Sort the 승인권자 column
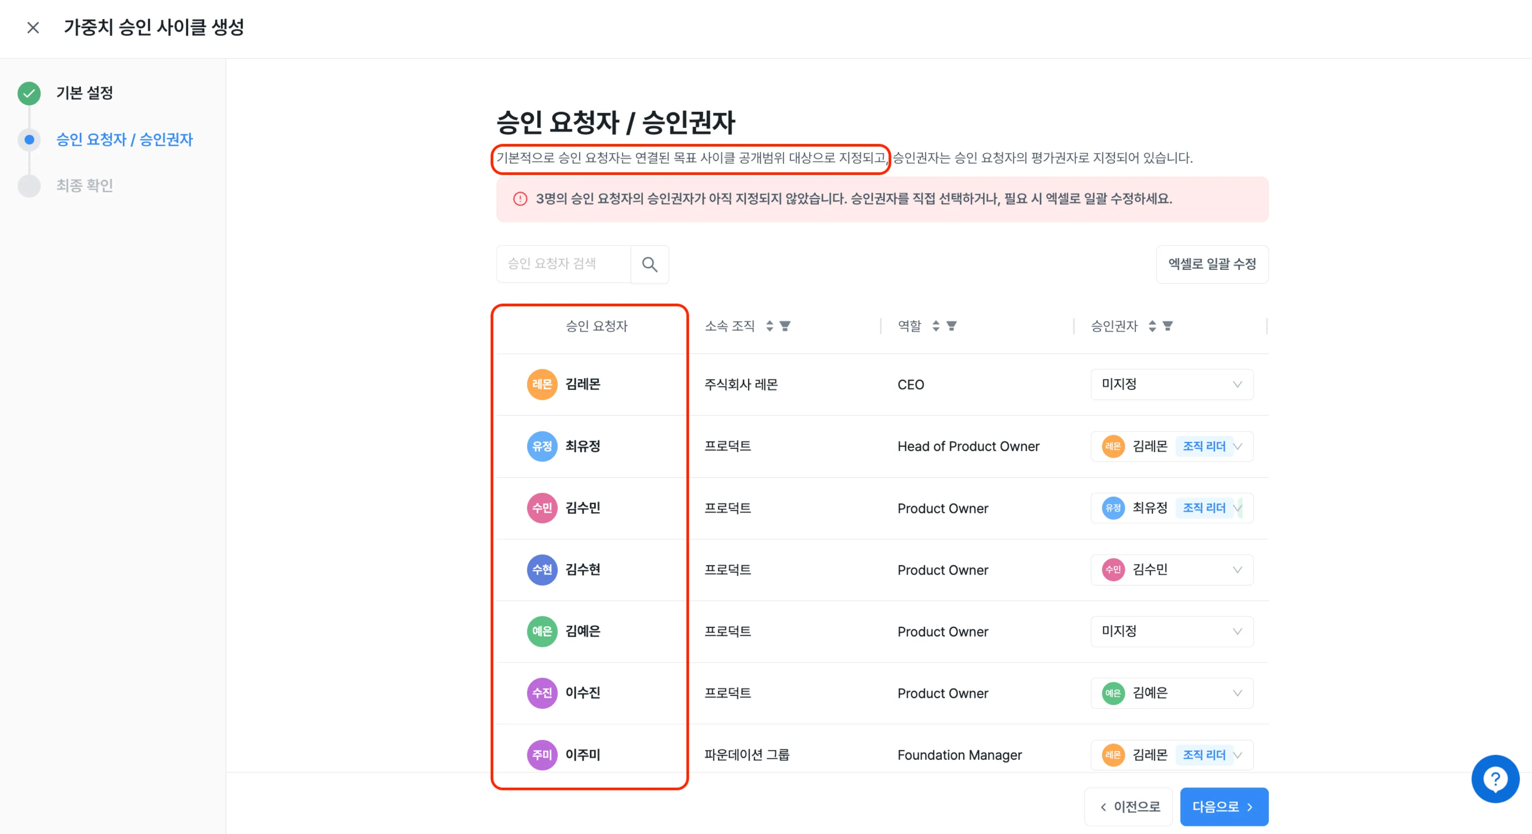 point(1152,326)
